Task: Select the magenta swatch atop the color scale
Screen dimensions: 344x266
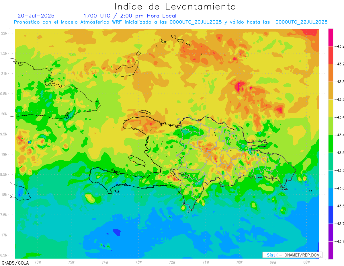Action: [x=331, y=37]
